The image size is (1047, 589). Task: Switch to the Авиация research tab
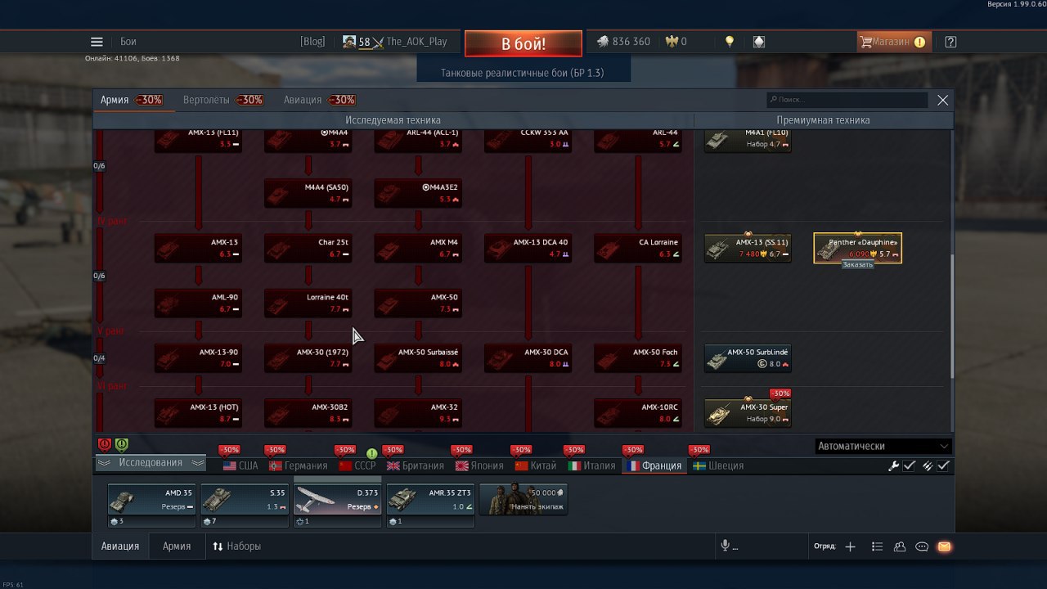tap(319, 100)
